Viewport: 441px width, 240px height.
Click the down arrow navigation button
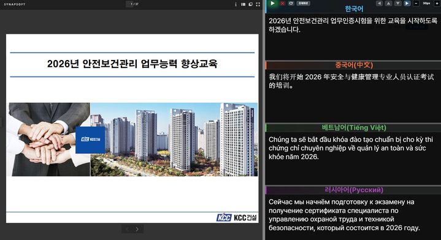click(x=397, y=4)
